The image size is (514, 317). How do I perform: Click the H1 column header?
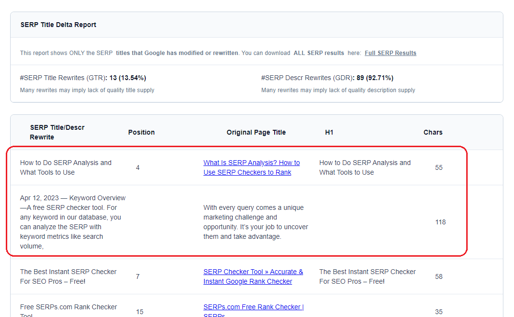(329, 132)
